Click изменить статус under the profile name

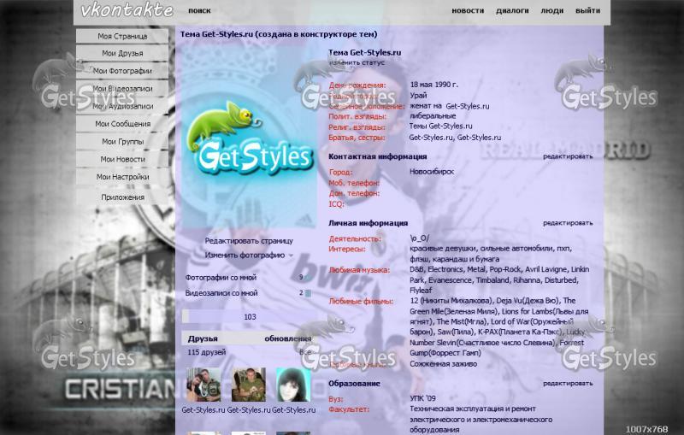(357, 62)
